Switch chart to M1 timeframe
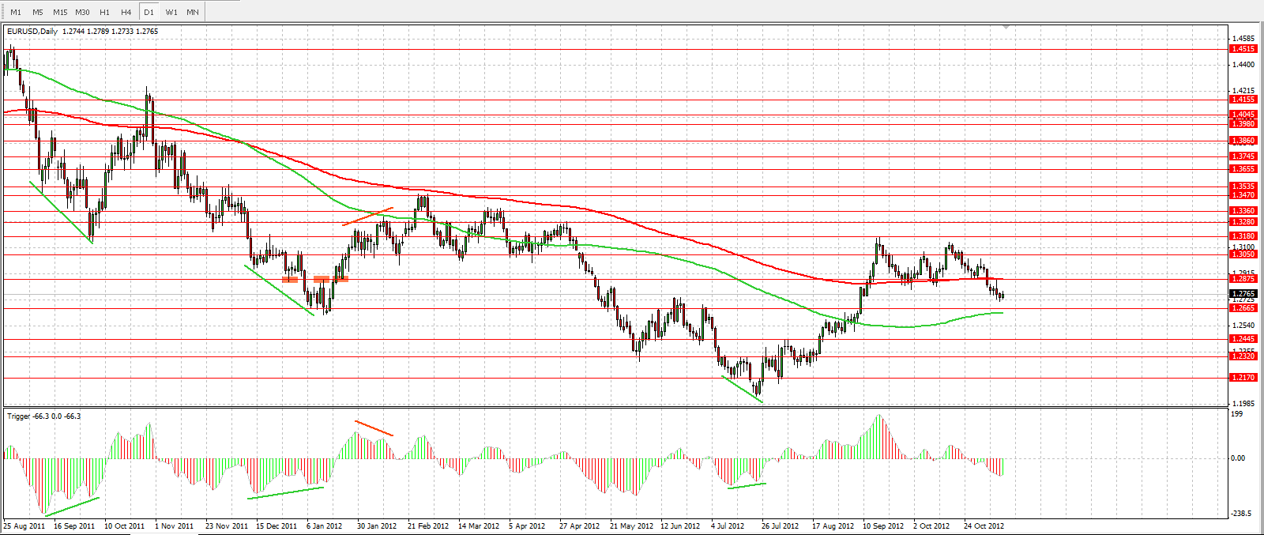The width and height of the screenshot is (1264, 535). click(16, 12)
